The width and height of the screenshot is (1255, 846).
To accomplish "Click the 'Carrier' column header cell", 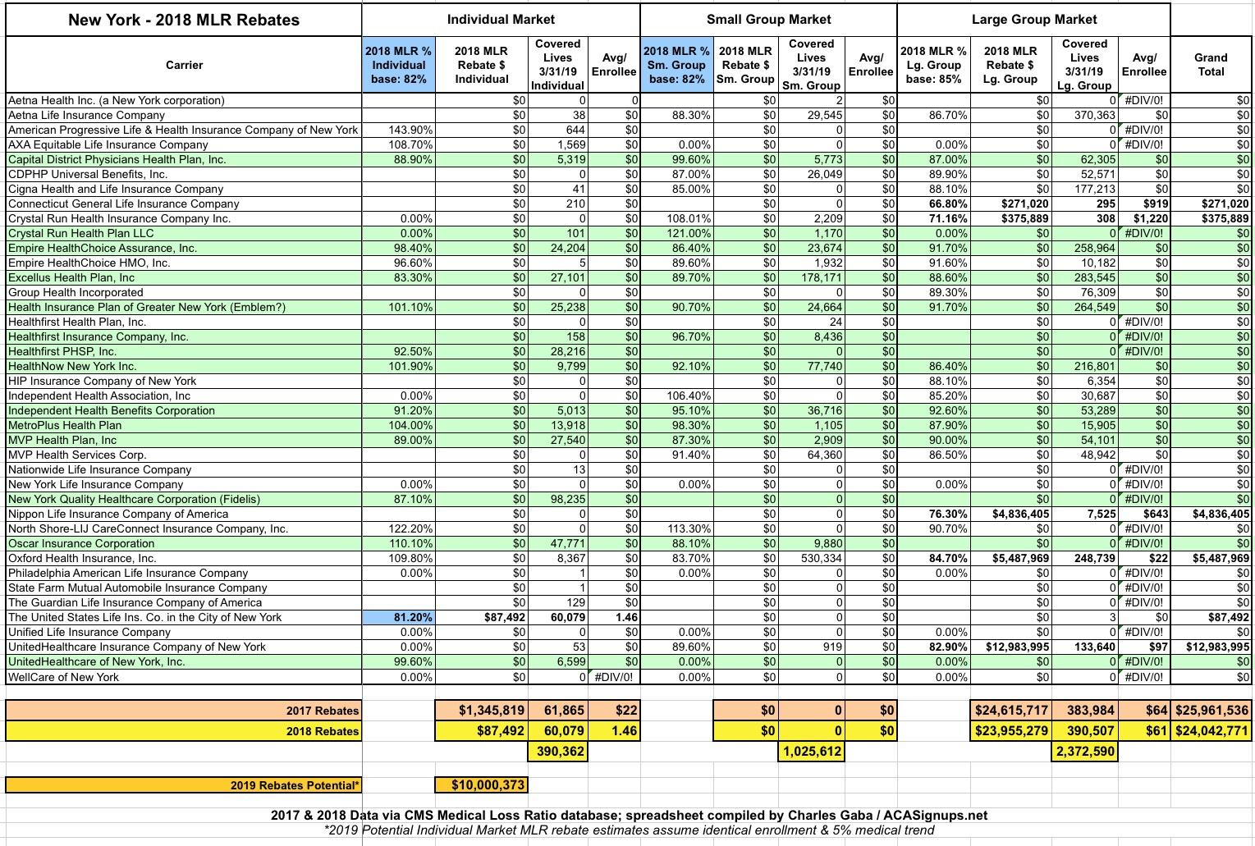I will click(184, 65).
